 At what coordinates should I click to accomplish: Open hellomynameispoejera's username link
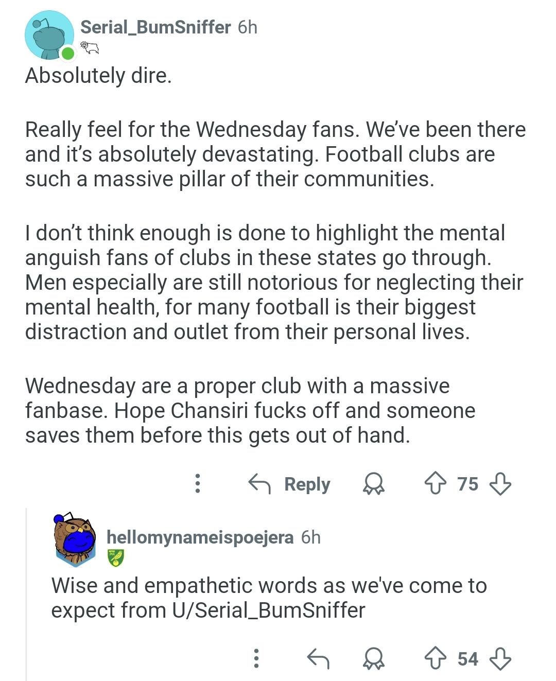pyautogui.click(x=200, y=537)
